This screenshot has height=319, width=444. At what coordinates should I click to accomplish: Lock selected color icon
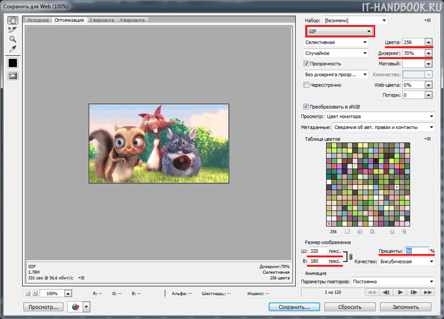[372, 231]
